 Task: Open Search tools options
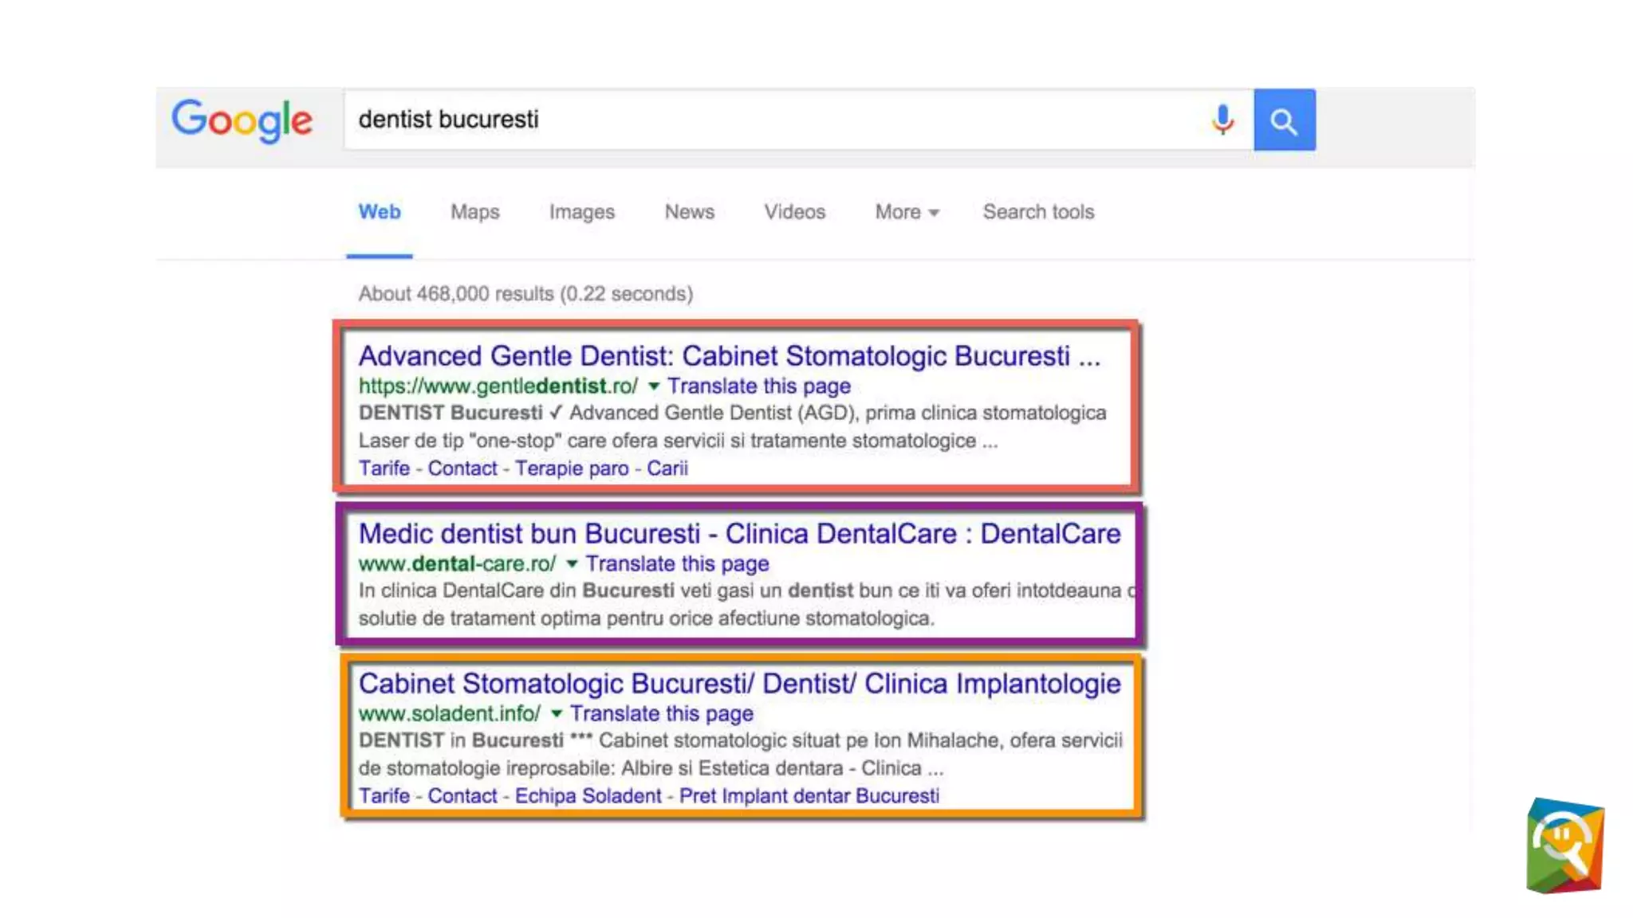click(x=1038, y=212)
